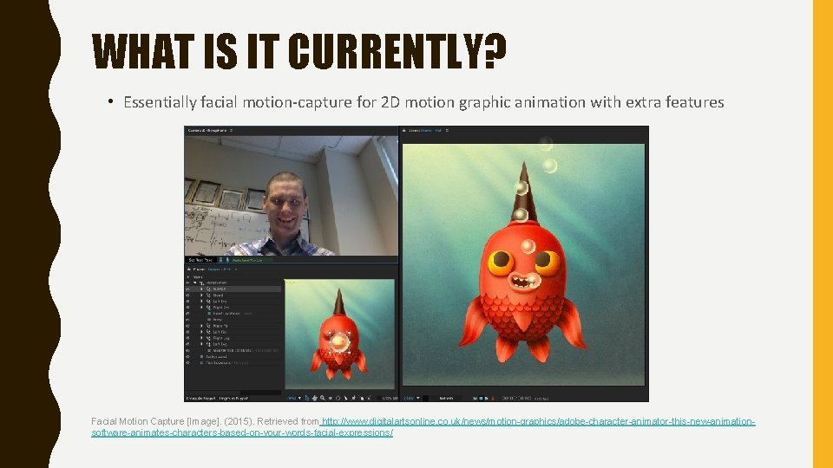The height and width of the screenshot is (468, 833).
Task: Select the tool icon right of the magnifier
Action: pyautogui.click(x=331, y=398)
